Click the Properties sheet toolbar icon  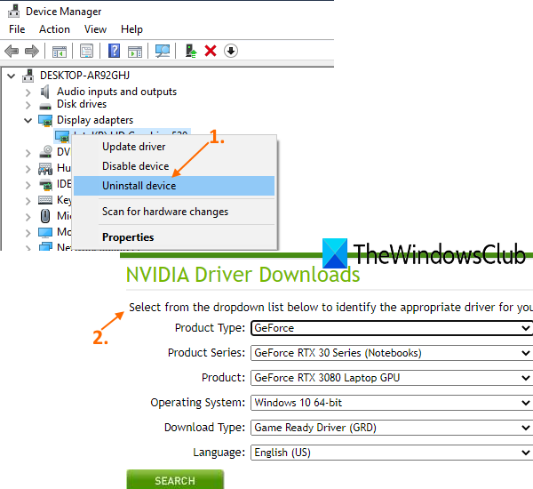[x=86, y=51]
